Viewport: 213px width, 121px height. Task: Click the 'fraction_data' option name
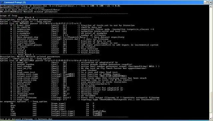(x=25, y=41)
